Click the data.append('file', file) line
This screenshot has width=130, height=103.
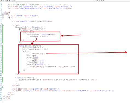tap(35, 50)
